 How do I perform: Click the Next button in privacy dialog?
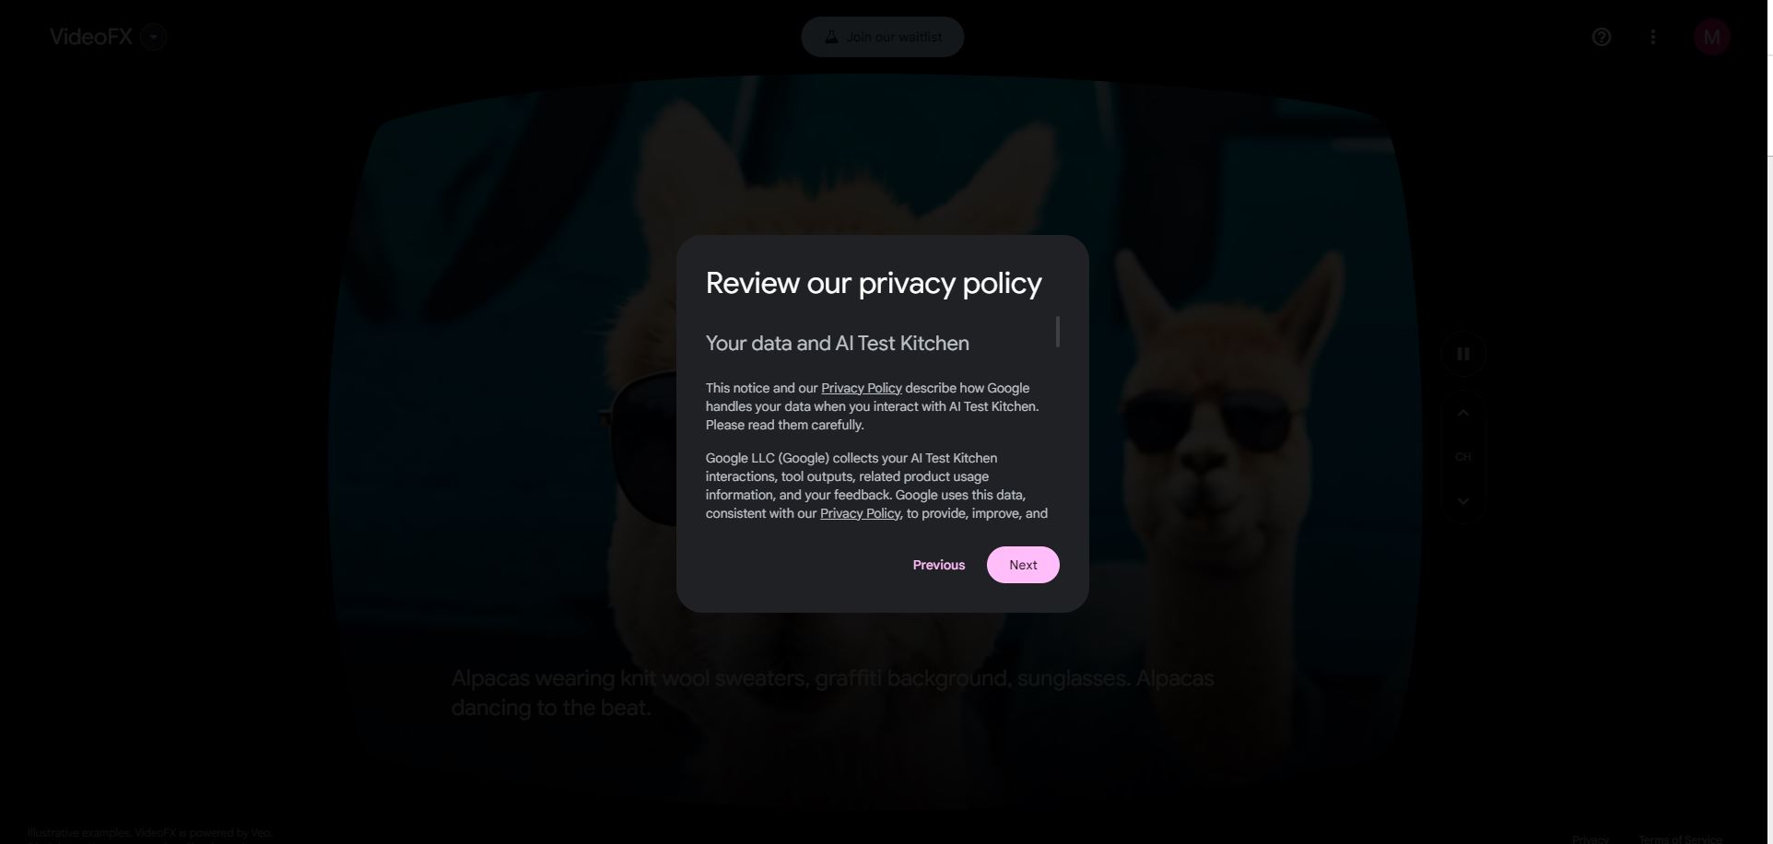click(x=1023, y=565)
